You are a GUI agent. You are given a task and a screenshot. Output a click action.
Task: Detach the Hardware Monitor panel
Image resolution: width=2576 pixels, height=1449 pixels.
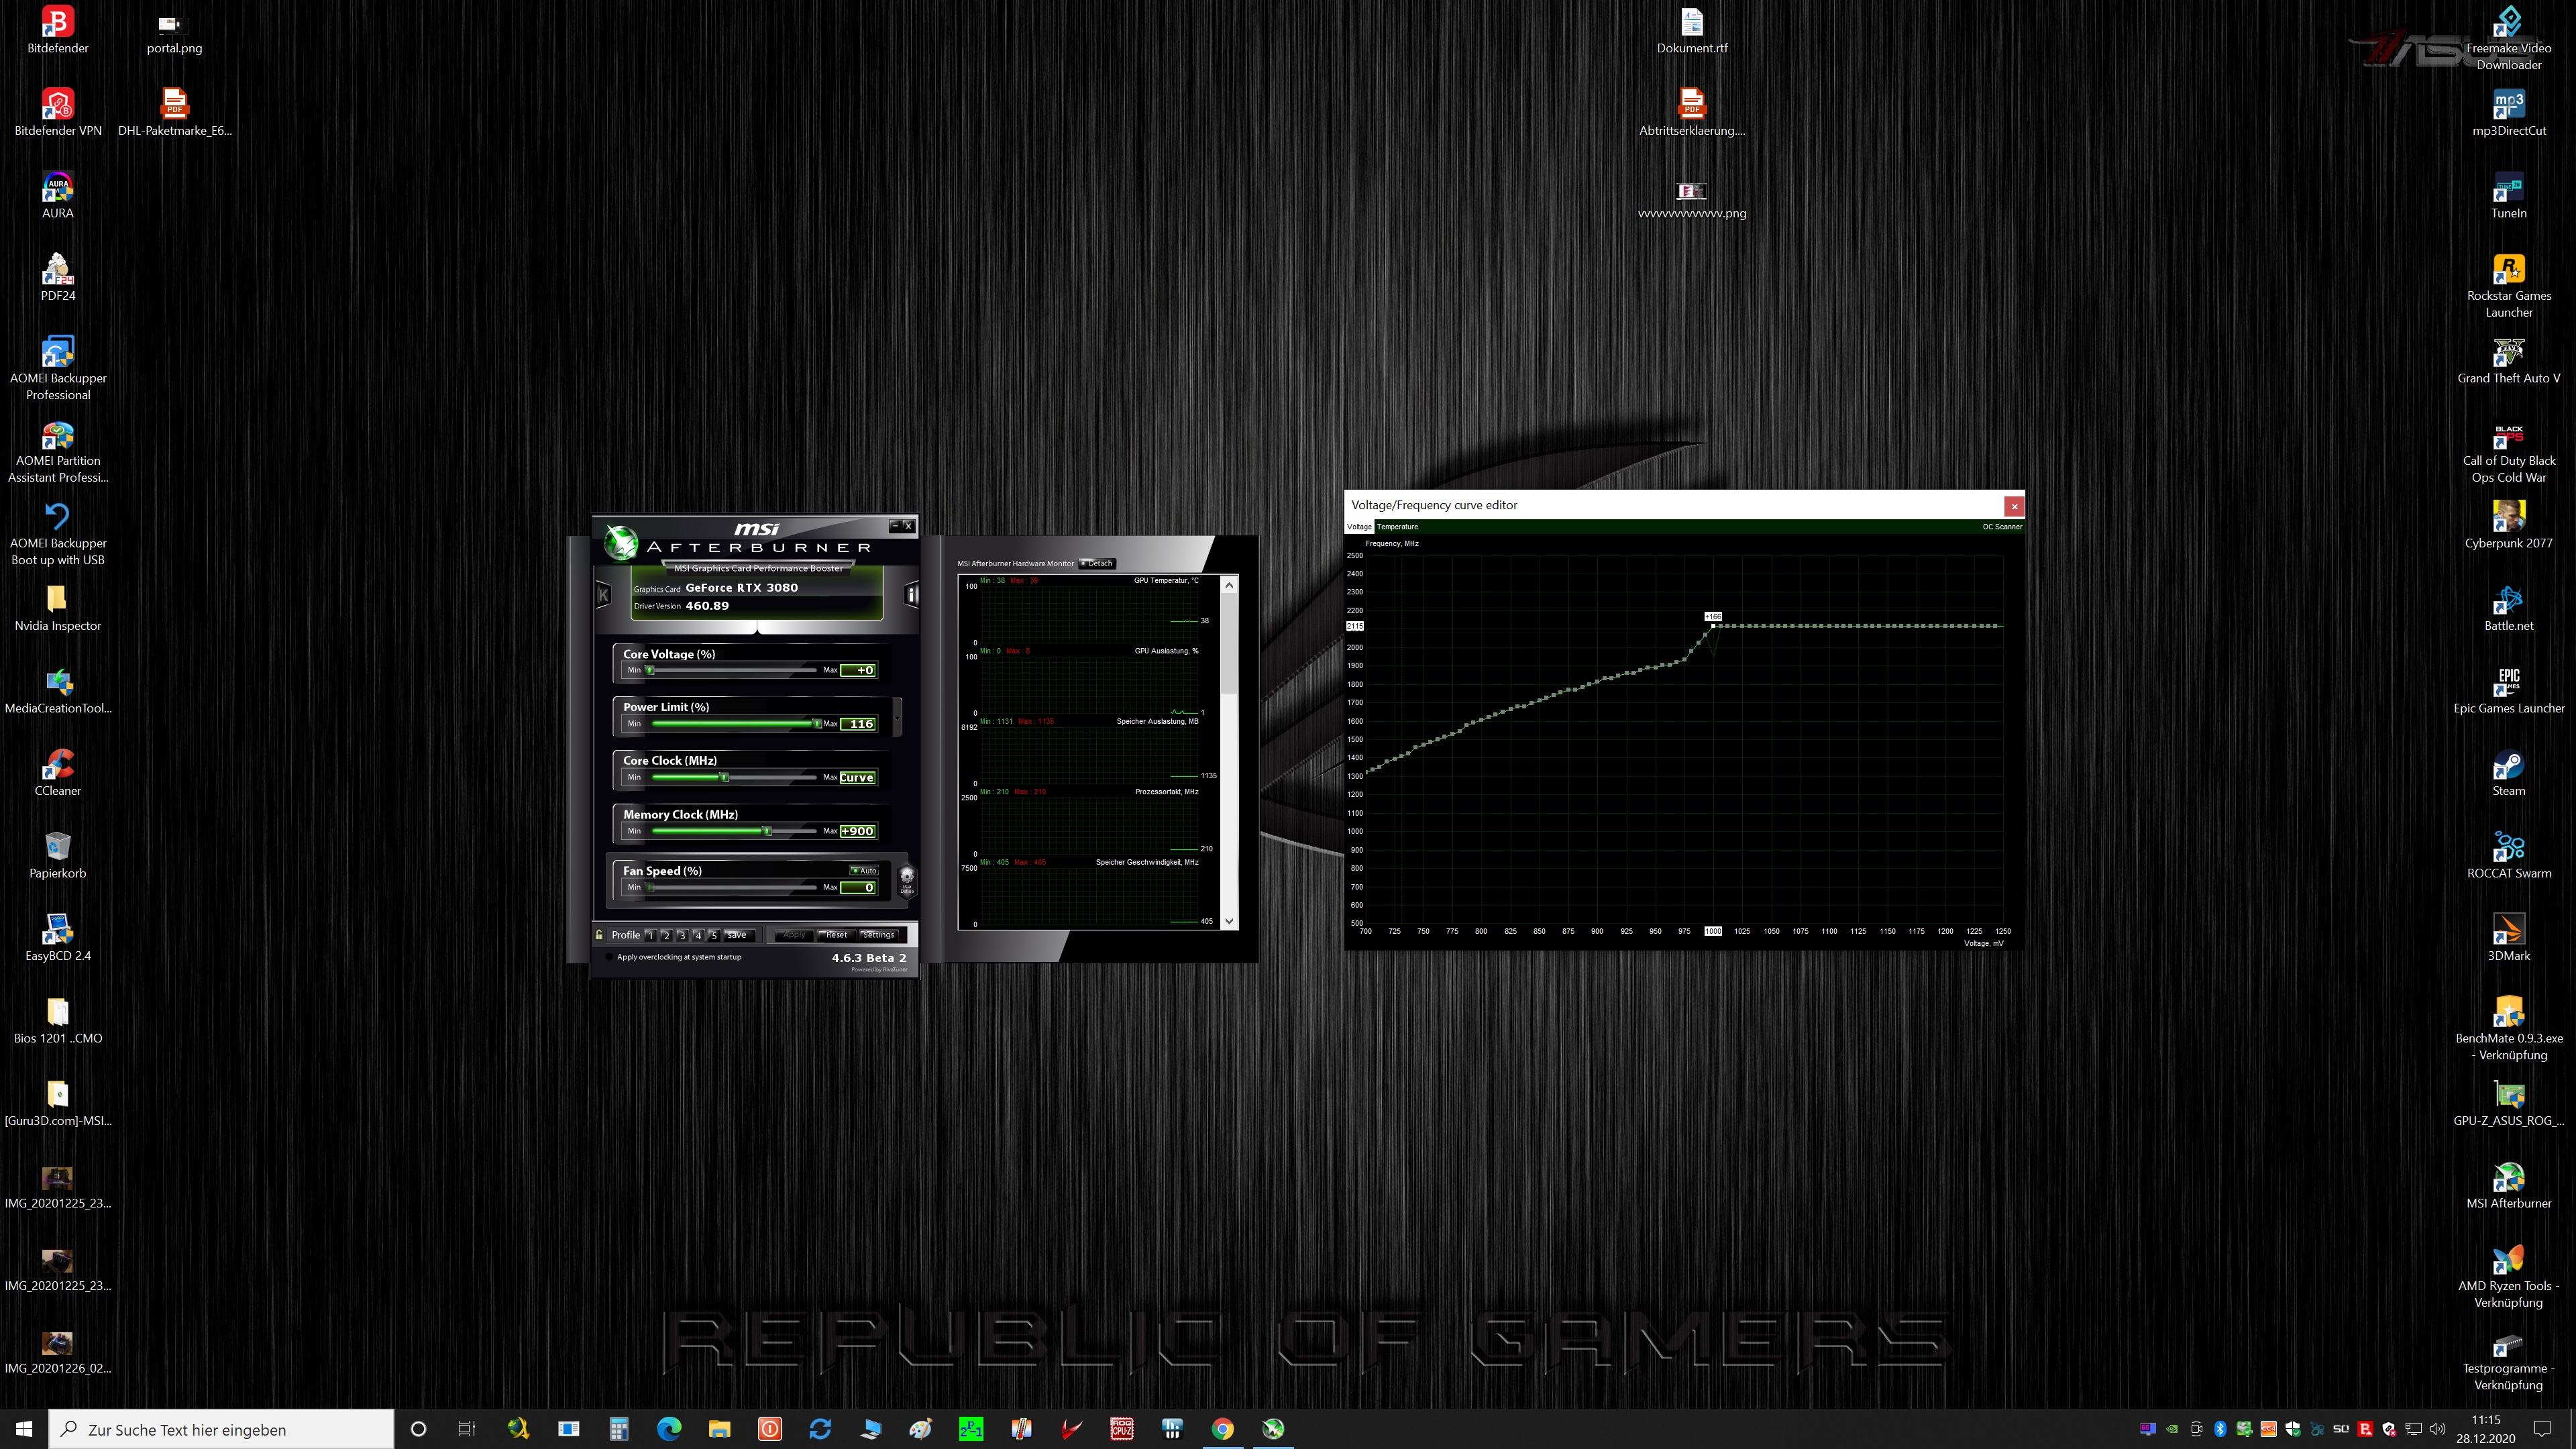tap(1097, 563)
